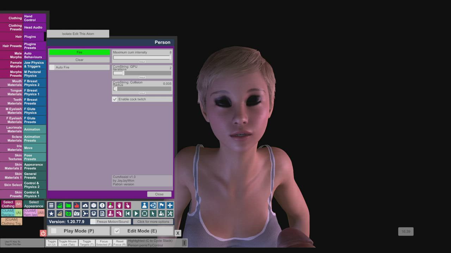The width and height of the screenshot is (451, 253).
Task: Check the Auto Fire option
Action: (x=52, y=67)
